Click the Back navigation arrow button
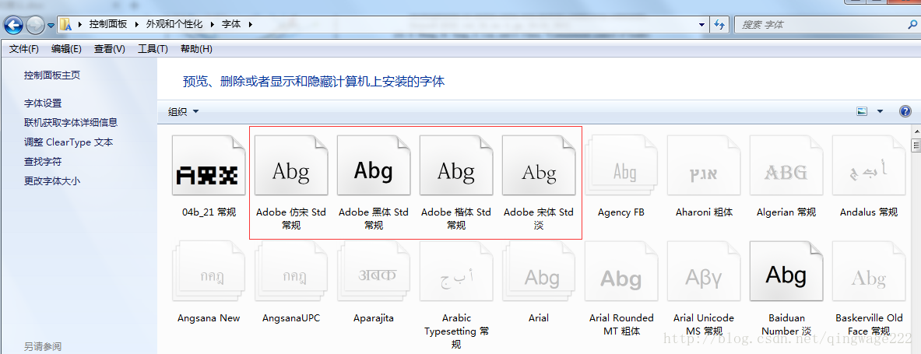 13,25
